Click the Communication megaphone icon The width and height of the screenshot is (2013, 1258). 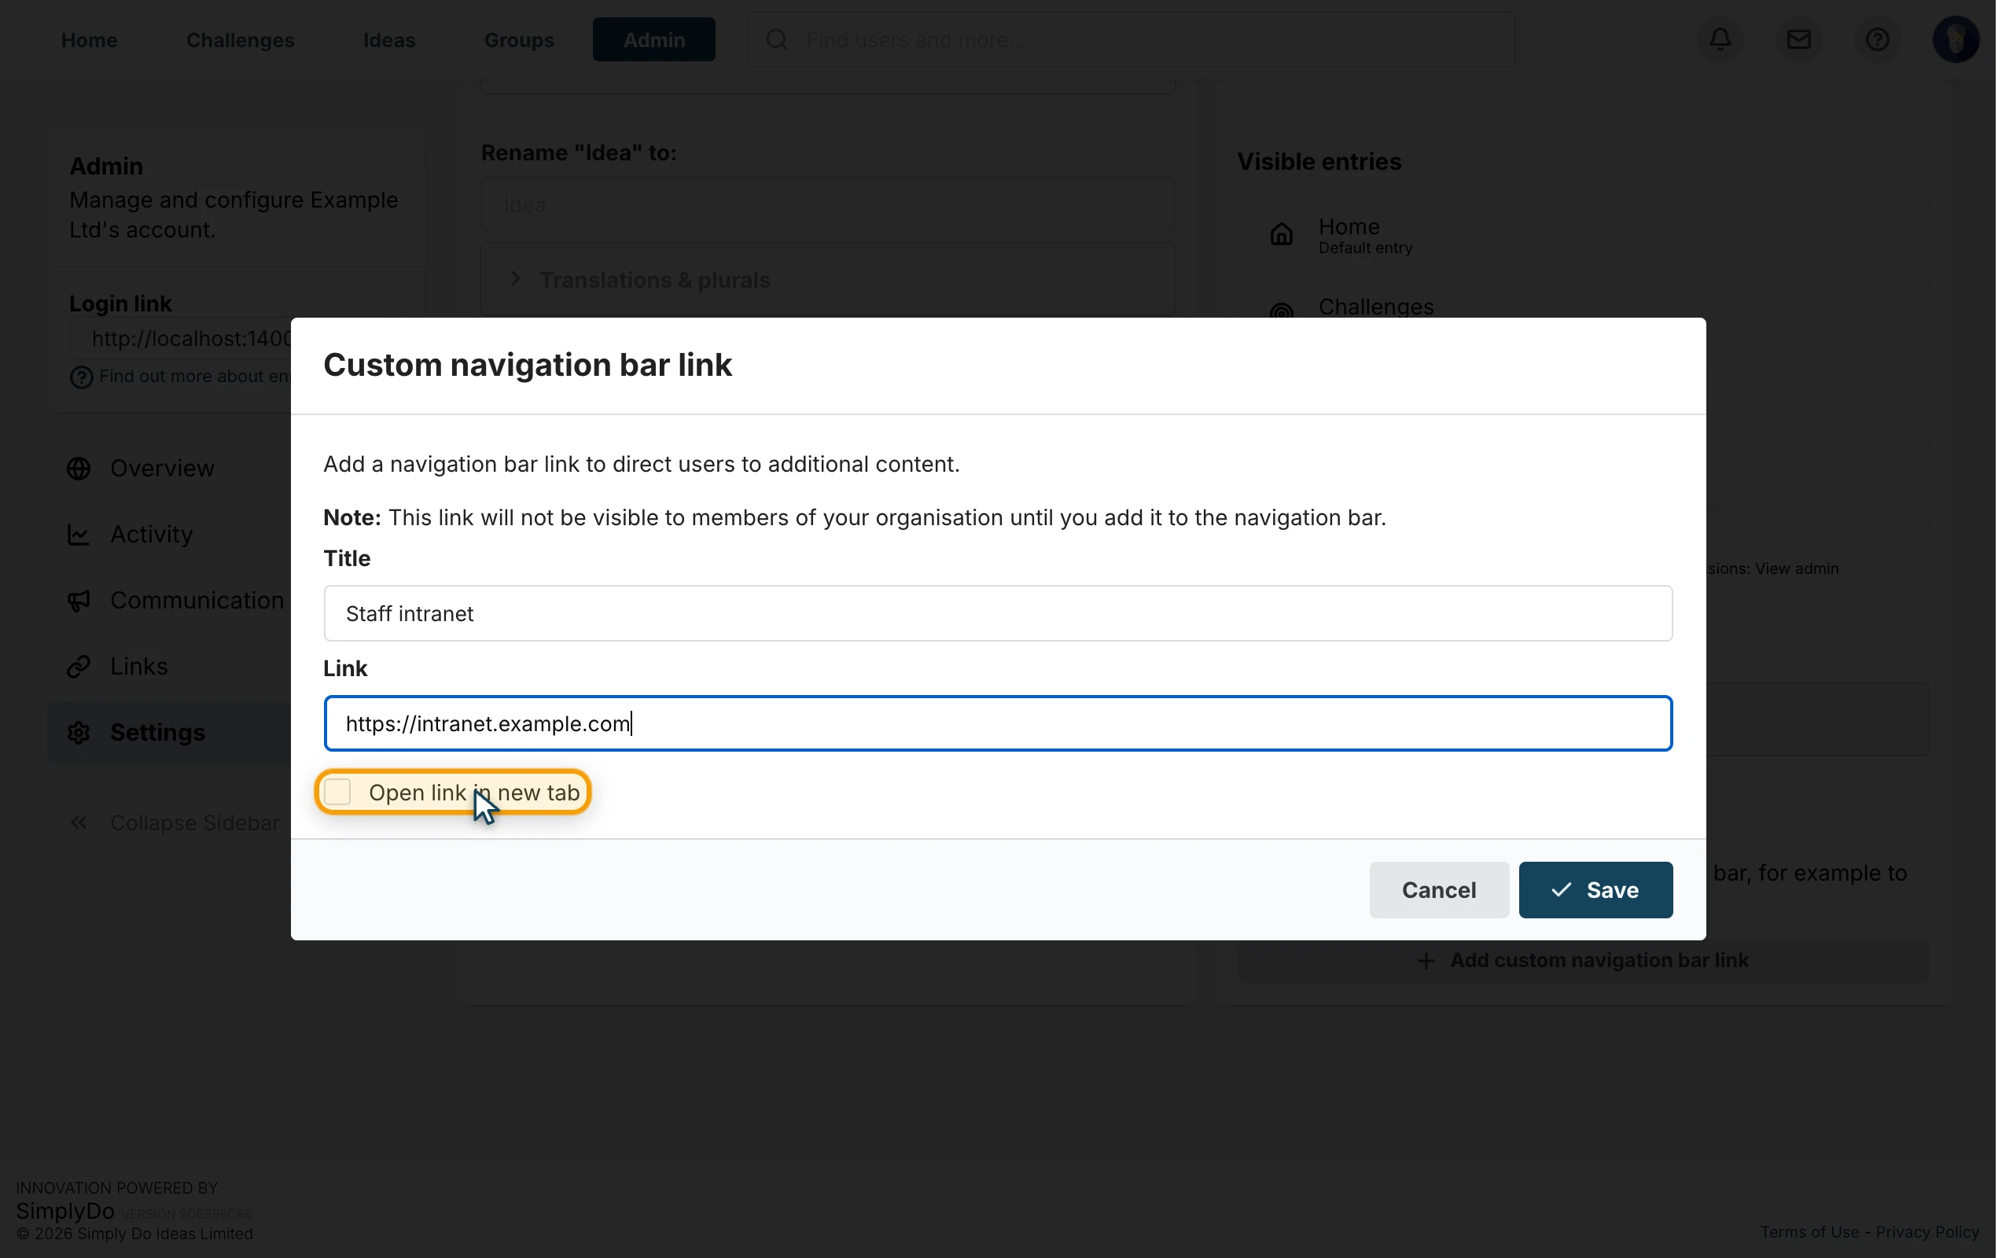click(79, 601)
